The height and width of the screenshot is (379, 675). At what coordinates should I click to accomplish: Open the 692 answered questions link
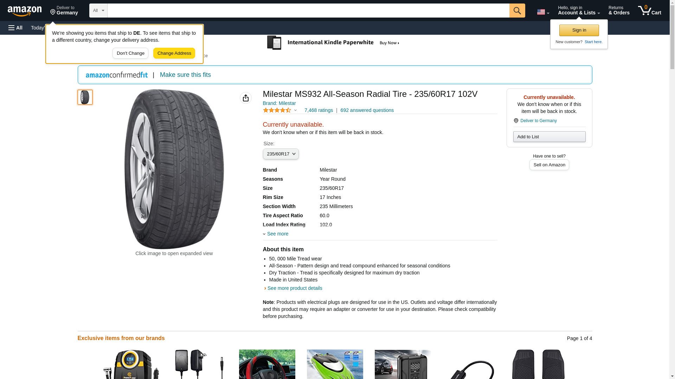pos(367,110)
